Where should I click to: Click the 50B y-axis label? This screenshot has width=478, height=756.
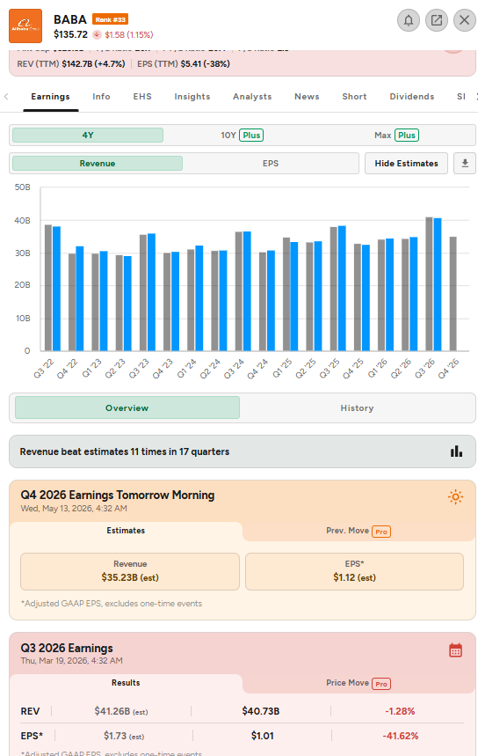pos(23,187)
